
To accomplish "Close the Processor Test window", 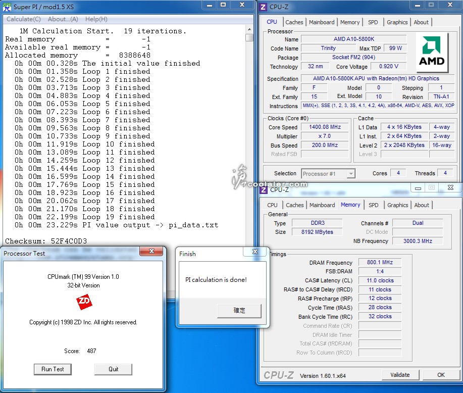I will click(x=151, y=251).
